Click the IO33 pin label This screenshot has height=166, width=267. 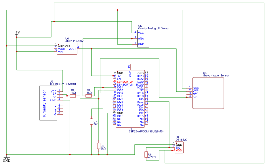tap(120, 96)
